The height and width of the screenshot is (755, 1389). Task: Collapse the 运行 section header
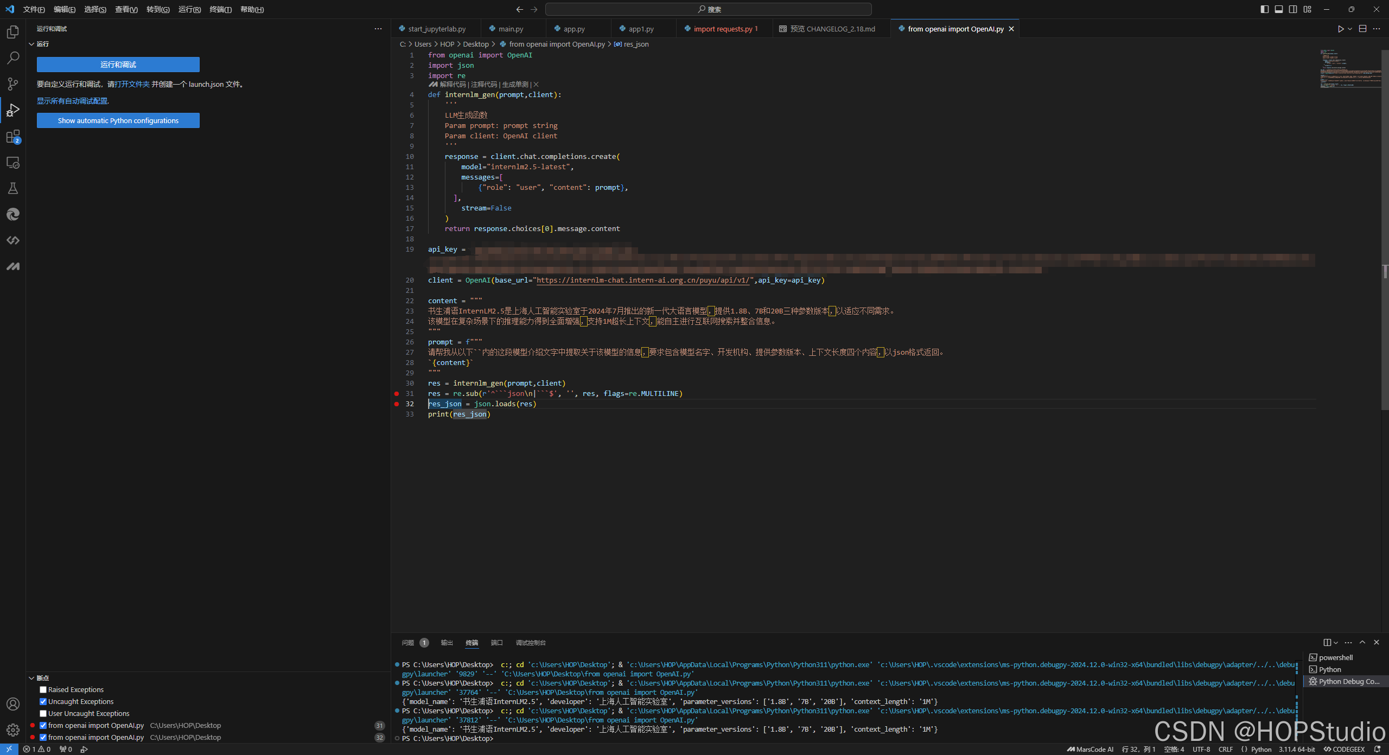point(31,44)
